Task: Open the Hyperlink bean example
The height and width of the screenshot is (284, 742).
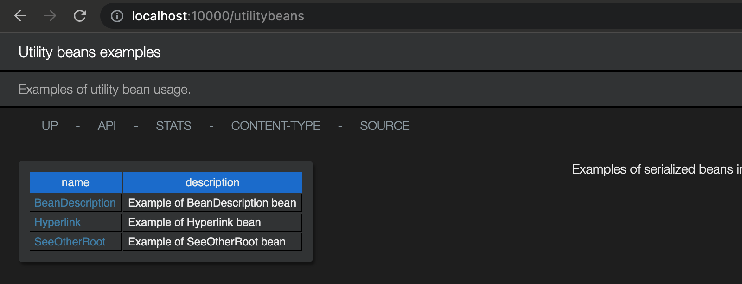Action: [57, 222]
